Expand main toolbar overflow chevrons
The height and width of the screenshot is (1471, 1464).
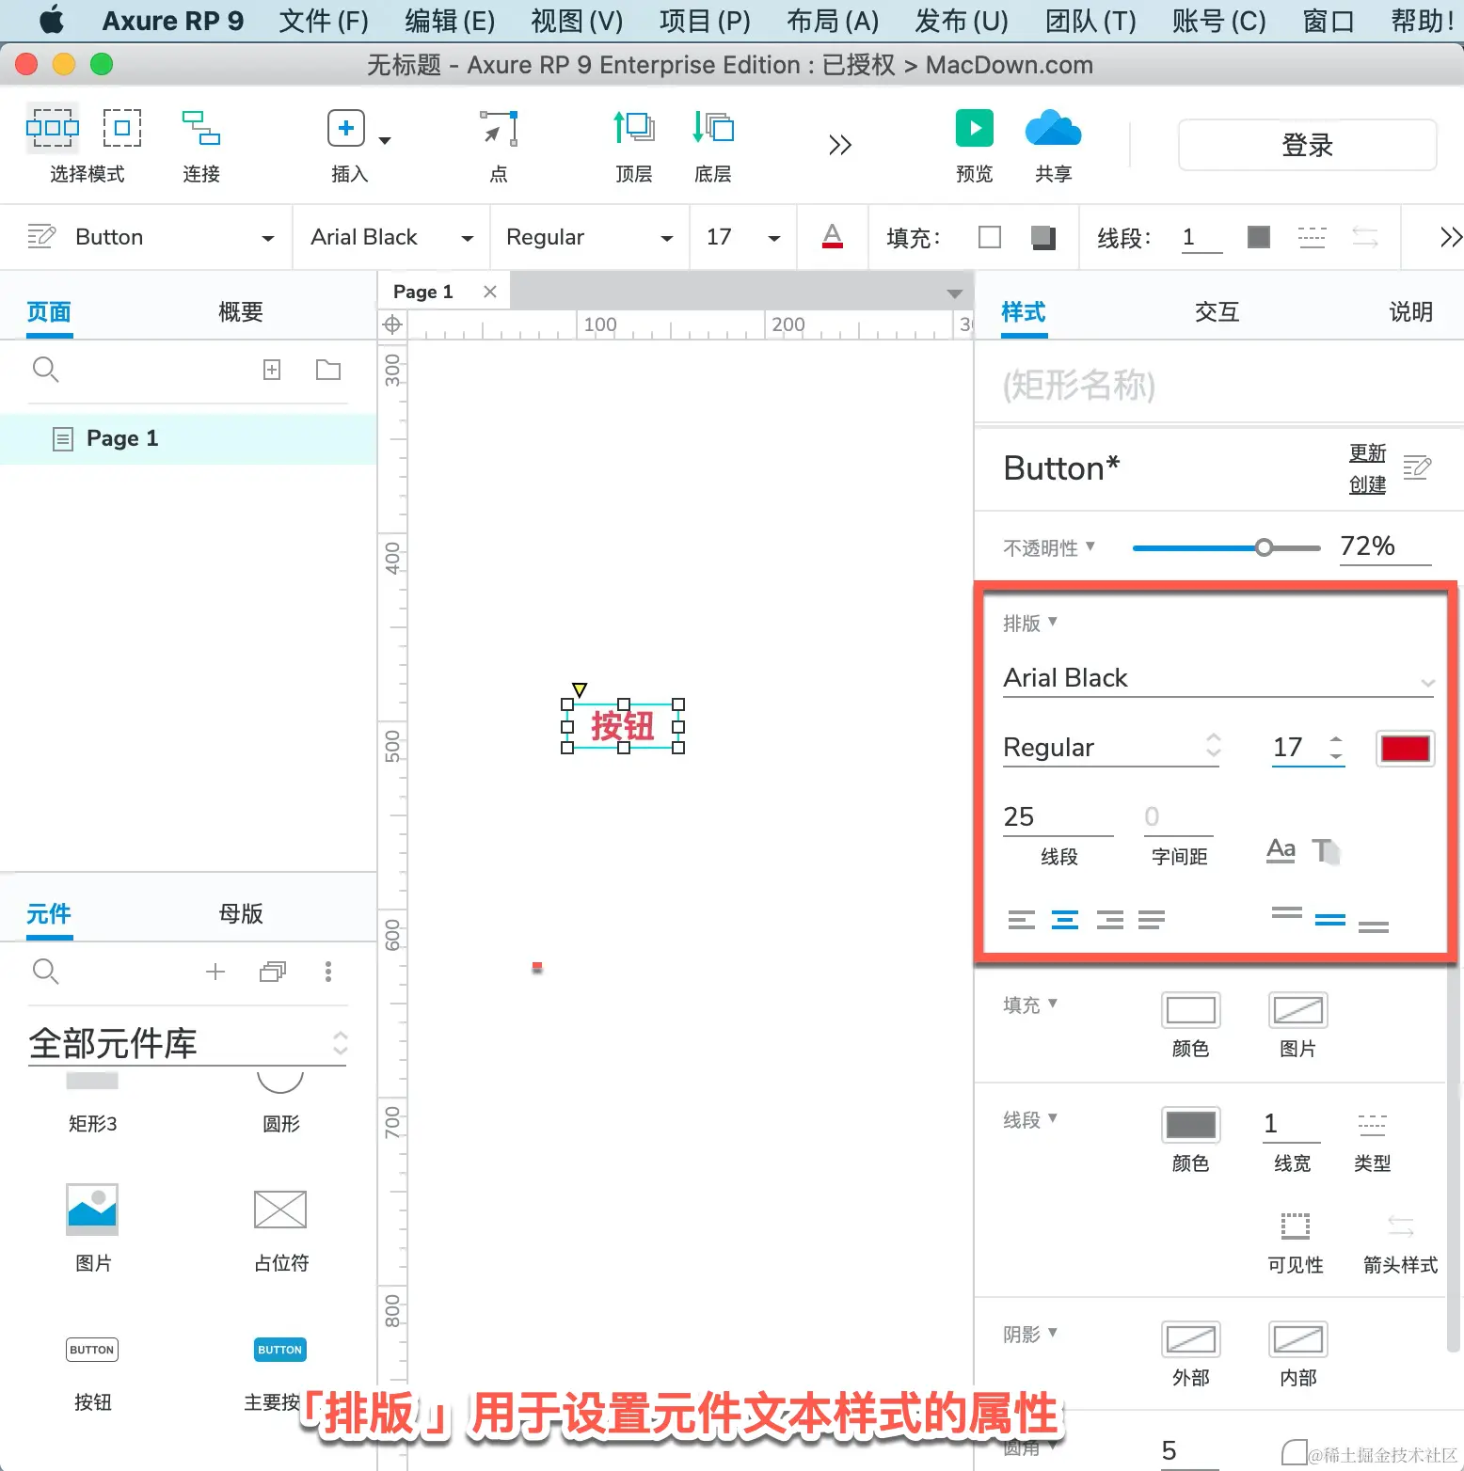(839, 145)
